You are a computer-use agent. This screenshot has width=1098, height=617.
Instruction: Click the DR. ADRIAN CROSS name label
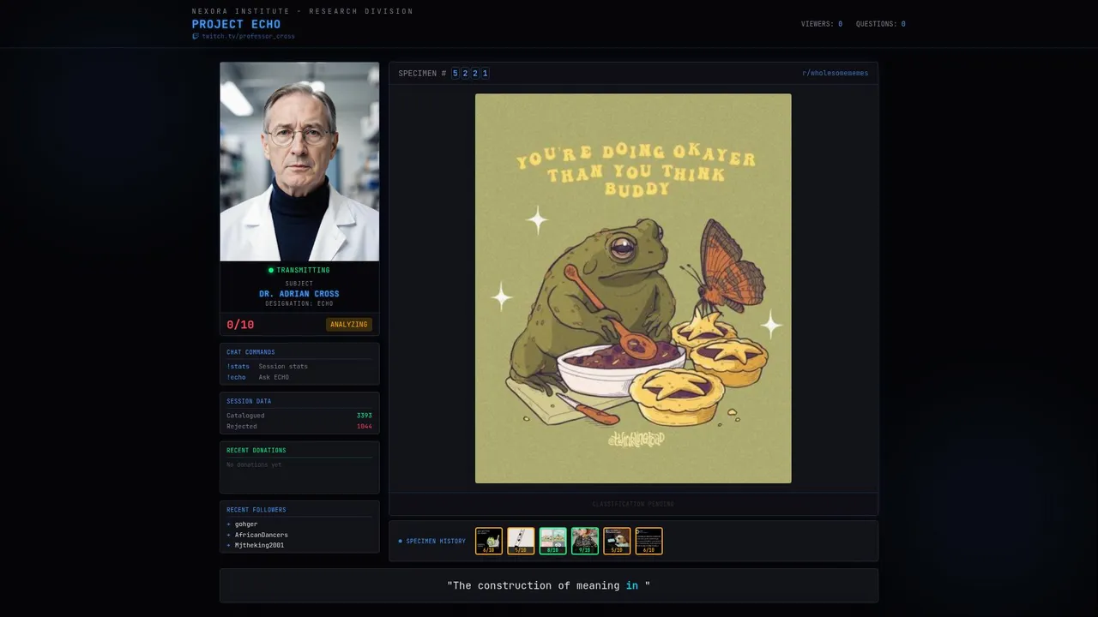[x=299, y=294]
